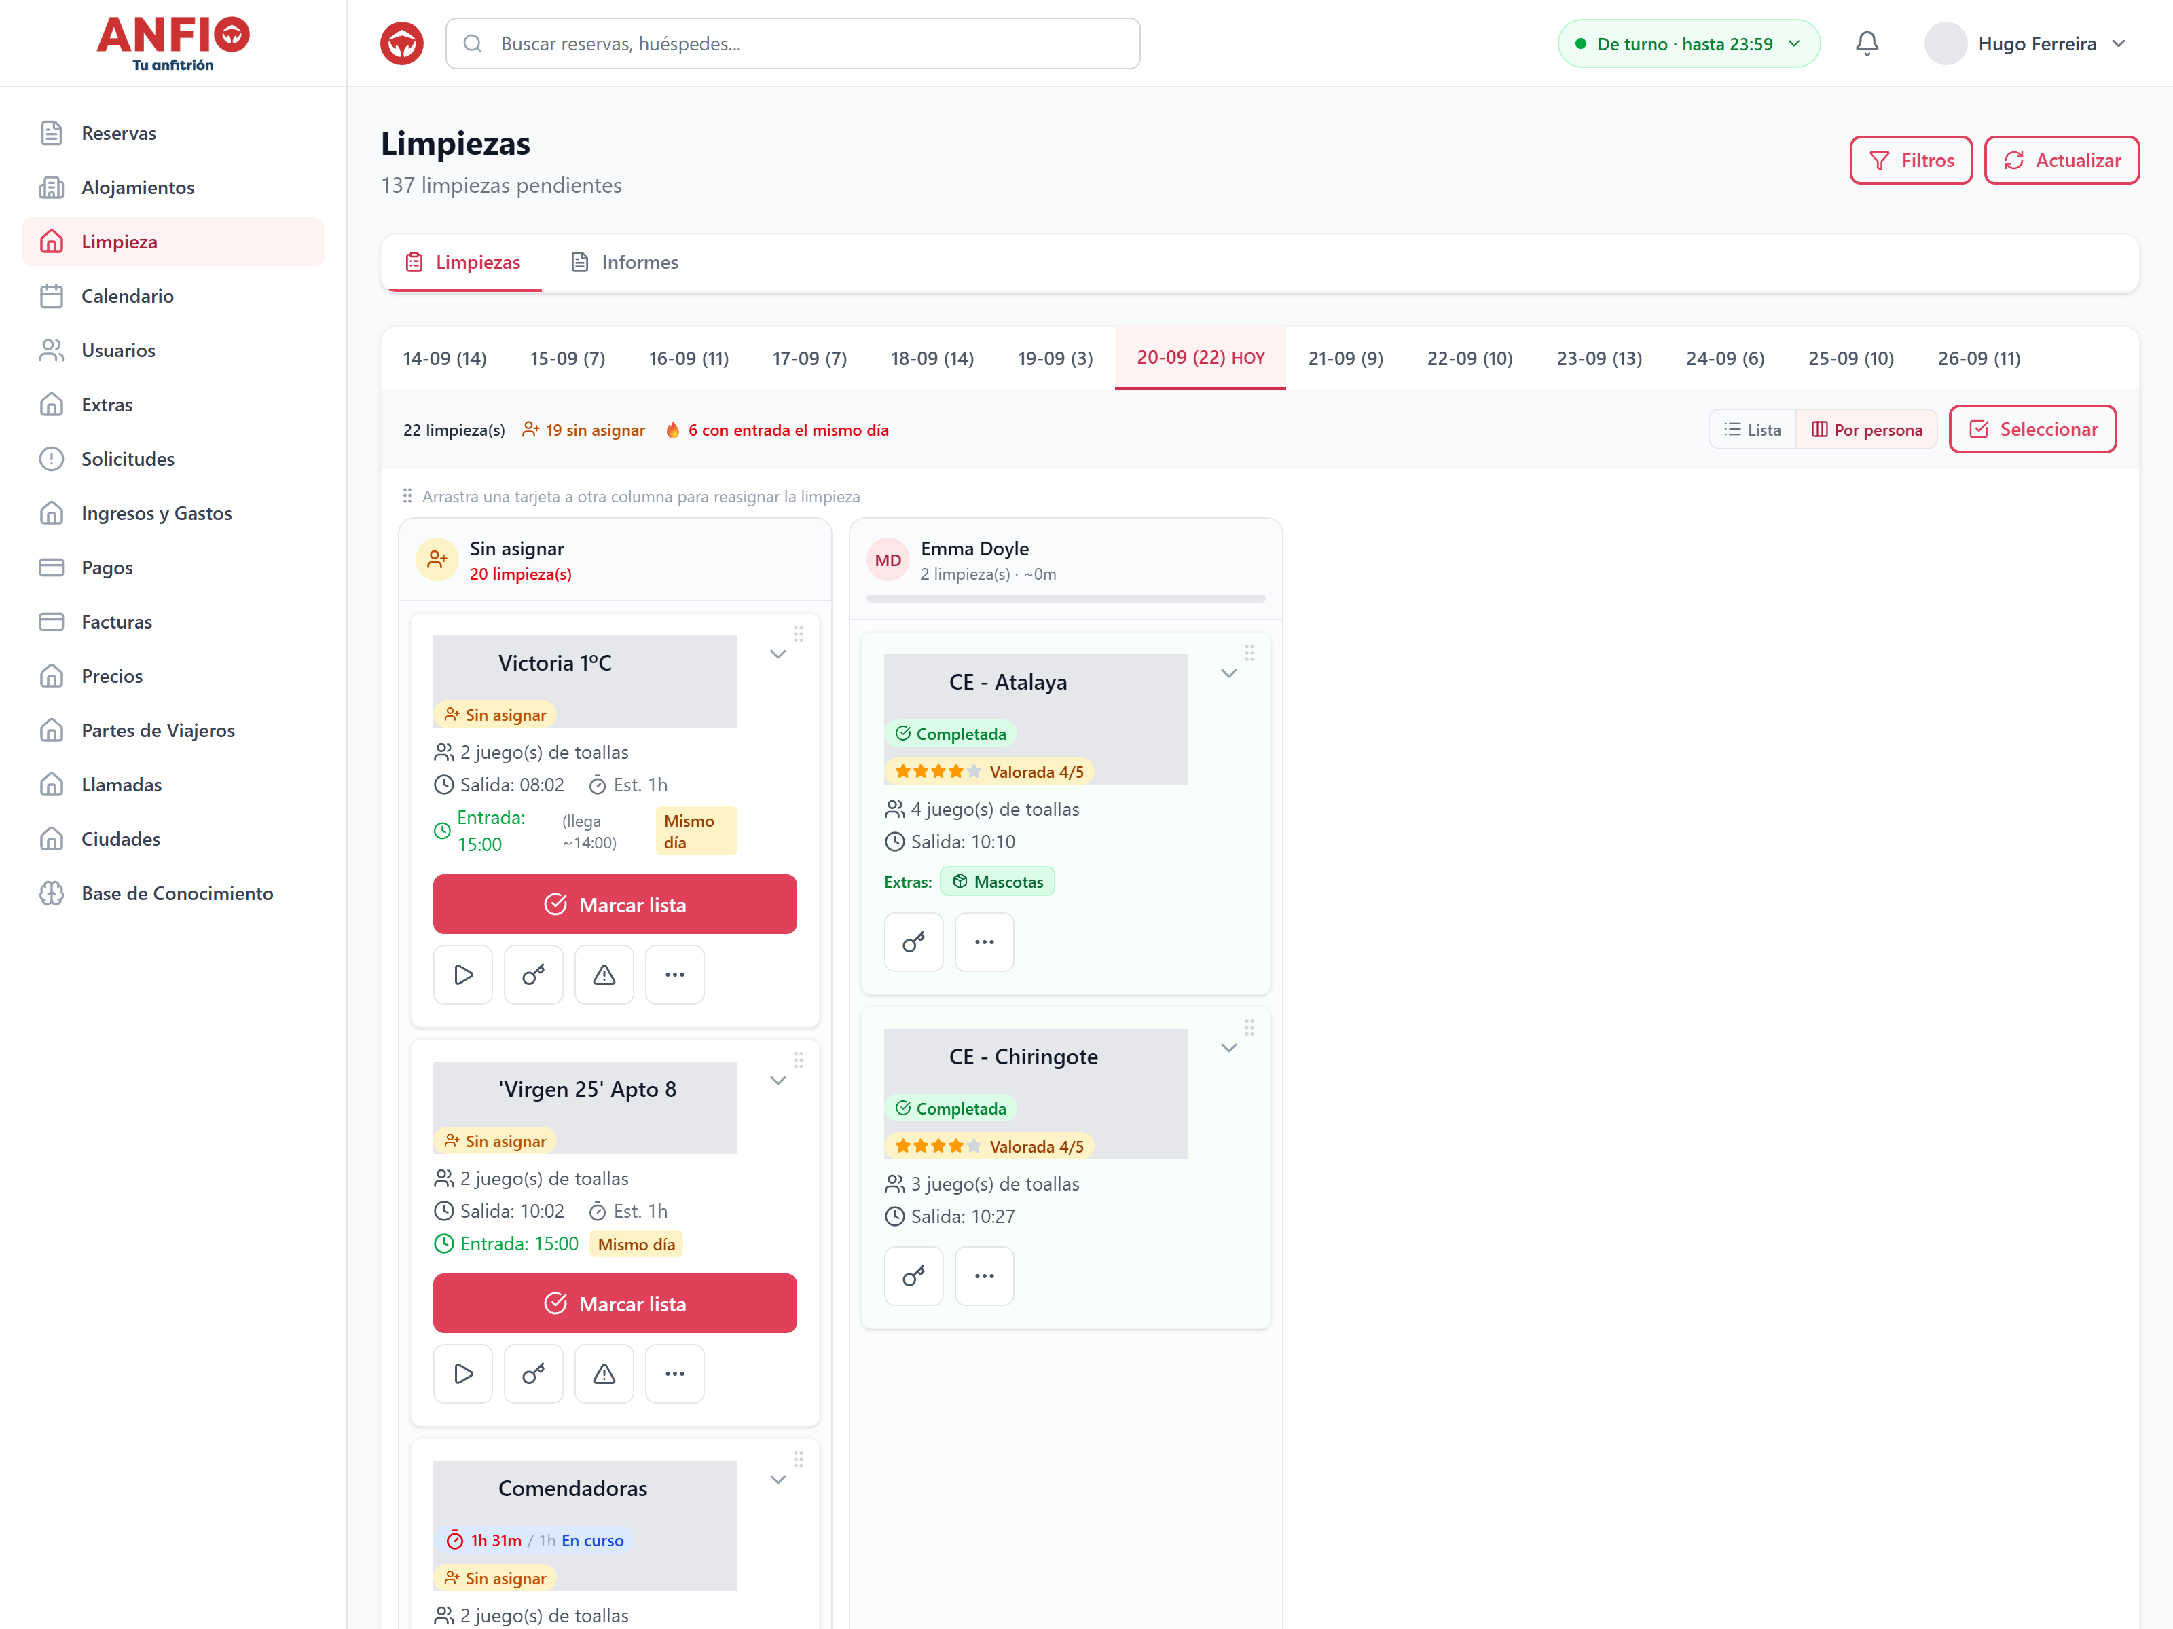Open the Filtros panel
Screen dimensions: 2173x1629
pos(1911,160)
